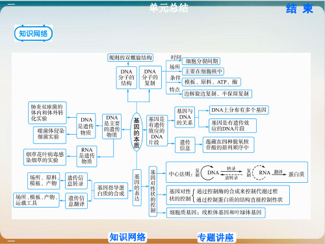The width and height of the screenshot is (325, 244).
Task: Click the DNA是遗传物质 box
Action: click(x=86, y=126)
